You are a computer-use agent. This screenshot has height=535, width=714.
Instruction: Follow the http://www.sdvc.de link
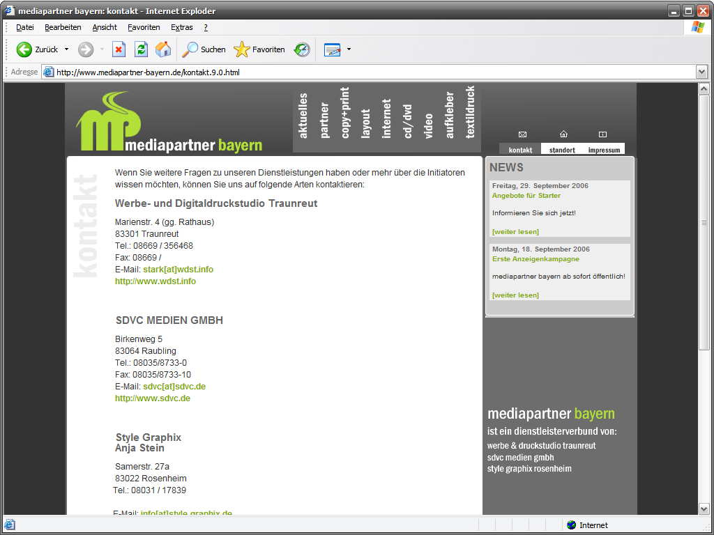tap(153, 398)
